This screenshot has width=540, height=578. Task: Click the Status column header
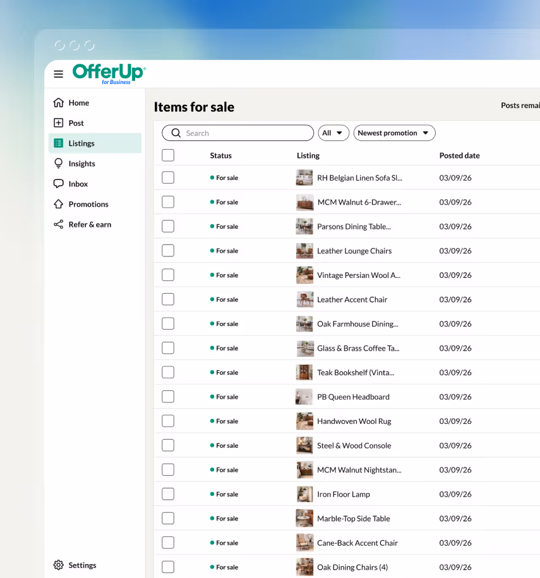(221, 155)
